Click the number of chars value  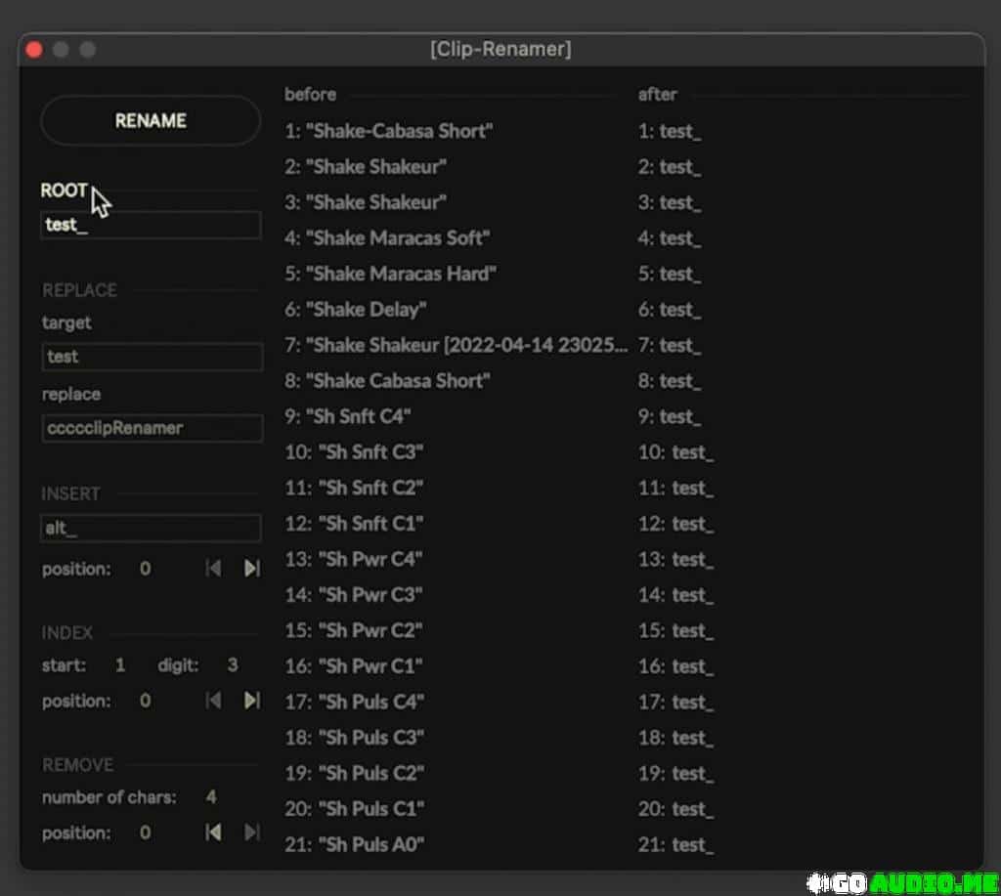tap(211, 797)
